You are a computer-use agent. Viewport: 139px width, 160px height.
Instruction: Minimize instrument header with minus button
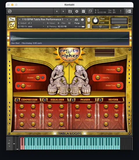[130, 20]
